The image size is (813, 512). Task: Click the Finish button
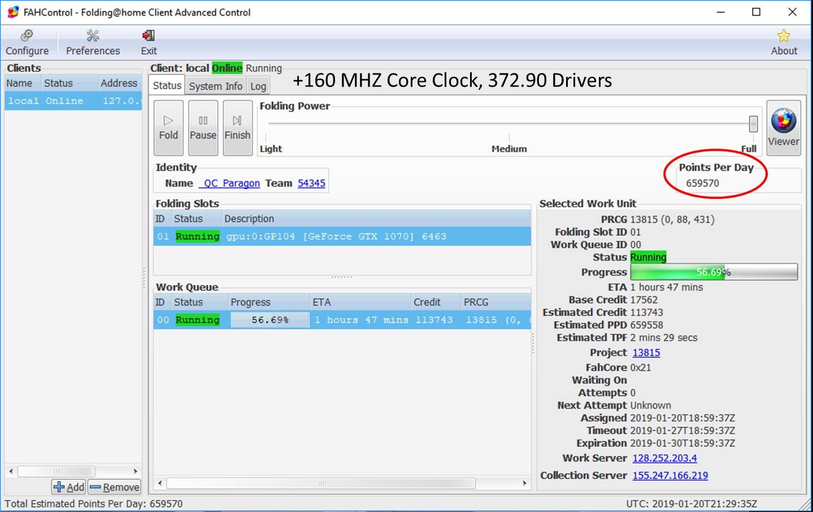237,128
